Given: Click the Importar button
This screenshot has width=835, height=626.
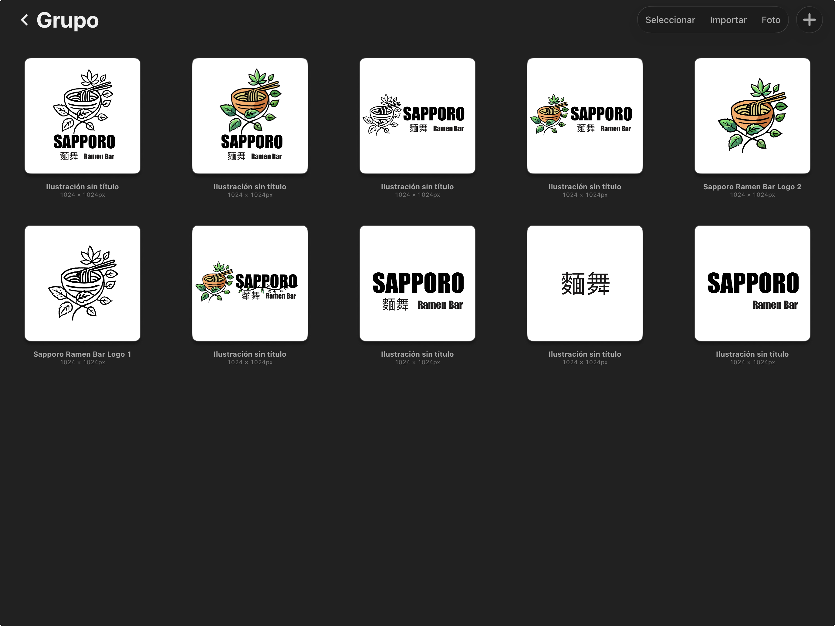Looking at the screenshot, I should coord(728,20).
